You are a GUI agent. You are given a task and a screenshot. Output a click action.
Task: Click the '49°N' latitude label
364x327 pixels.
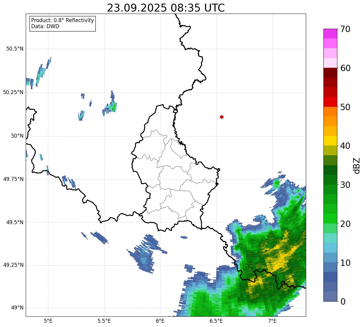[17, 308]
